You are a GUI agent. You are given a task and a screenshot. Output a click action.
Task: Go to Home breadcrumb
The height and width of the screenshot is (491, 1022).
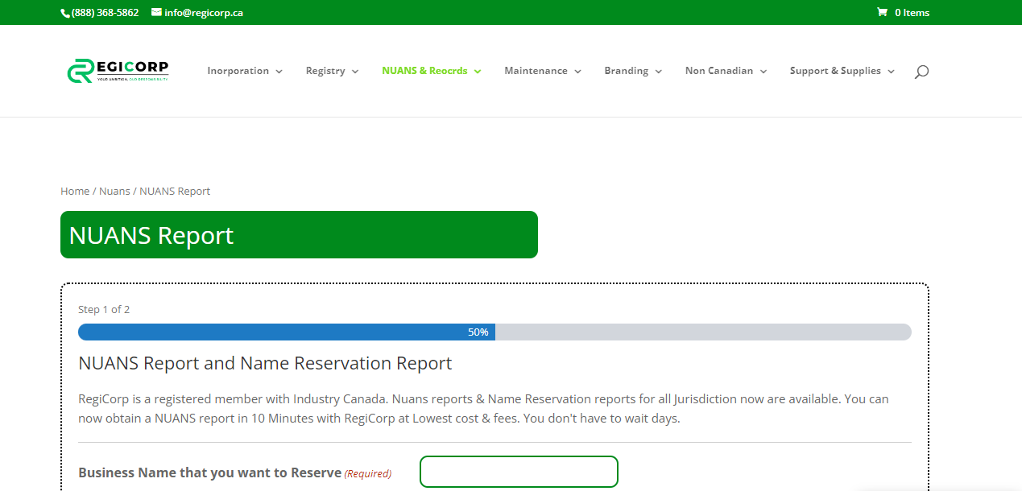(75, 192)
